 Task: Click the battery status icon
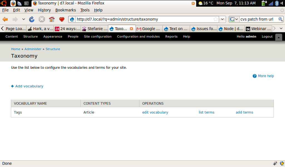pyautogui.click(x=264, y=3)
